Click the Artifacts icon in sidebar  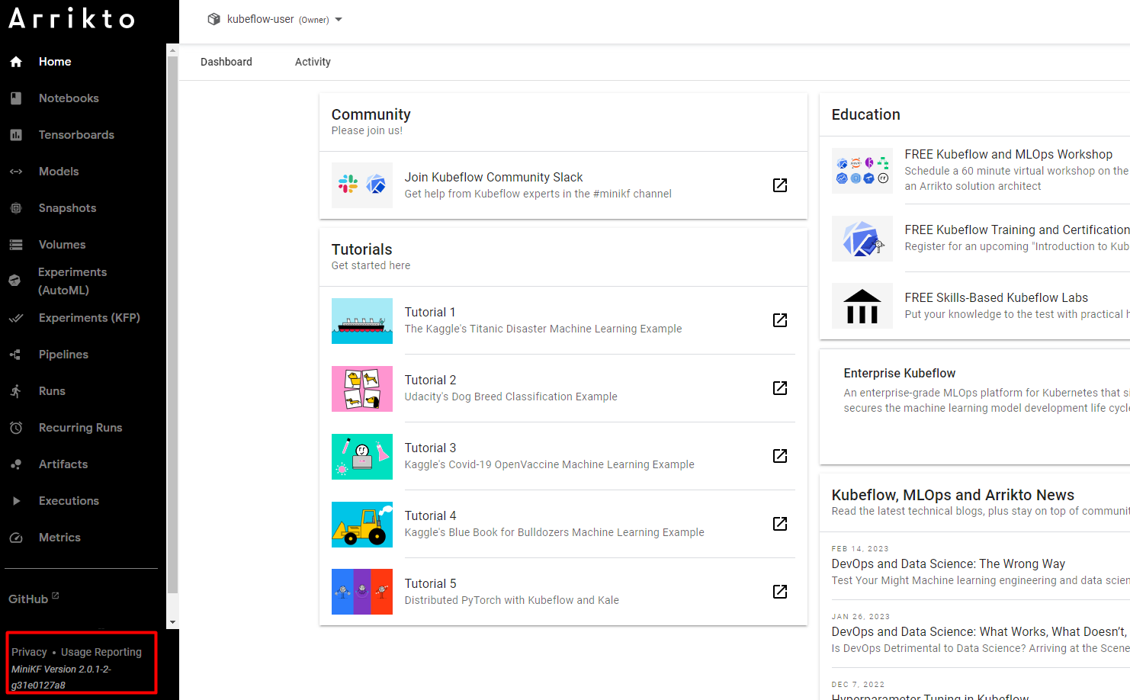point(16,464)
